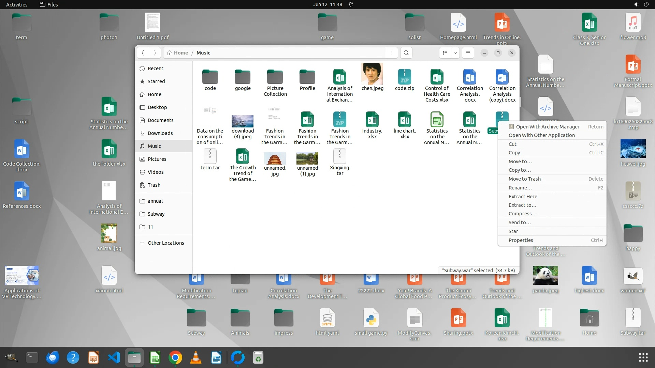Open the system volume and power menu
This screenshot has height=368, width=655.
coord(641,4)
